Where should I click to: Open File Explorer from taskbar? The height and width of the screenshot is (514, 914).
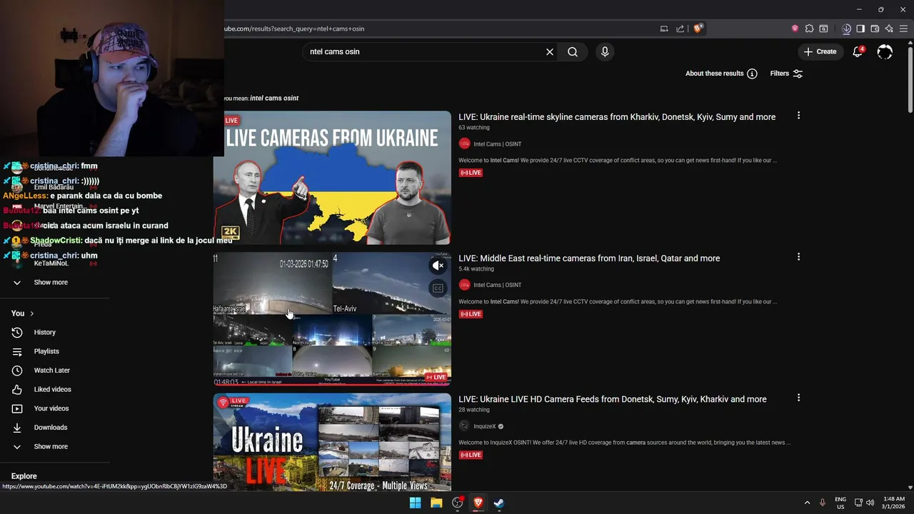pos(436,503)
